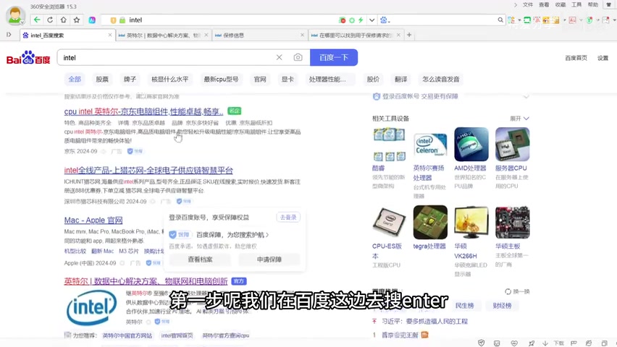Open the 查看 menu
This screenshot has height=347, width=617.
[x=544, y=5]
